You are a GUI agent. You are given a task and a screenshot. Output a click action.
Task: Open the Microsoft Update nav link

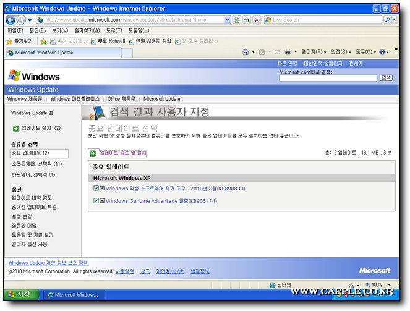pyautogui.click(x=161, y=99)
